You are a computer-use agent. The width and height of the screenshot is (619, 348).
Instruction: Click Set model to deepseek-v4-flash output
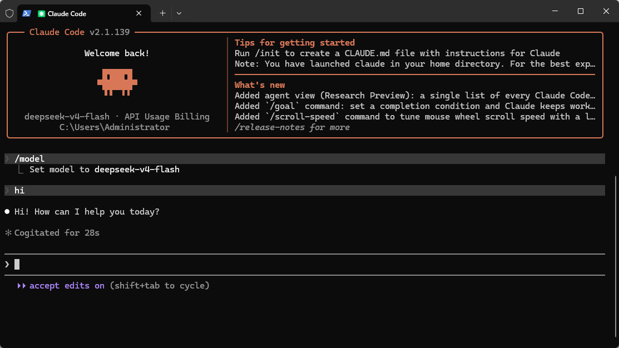(104, 170)
